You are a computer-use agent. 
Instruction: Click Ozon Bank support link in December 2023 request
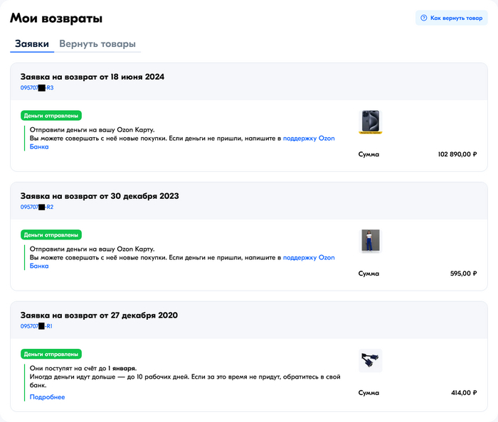[x=308, y=257]
